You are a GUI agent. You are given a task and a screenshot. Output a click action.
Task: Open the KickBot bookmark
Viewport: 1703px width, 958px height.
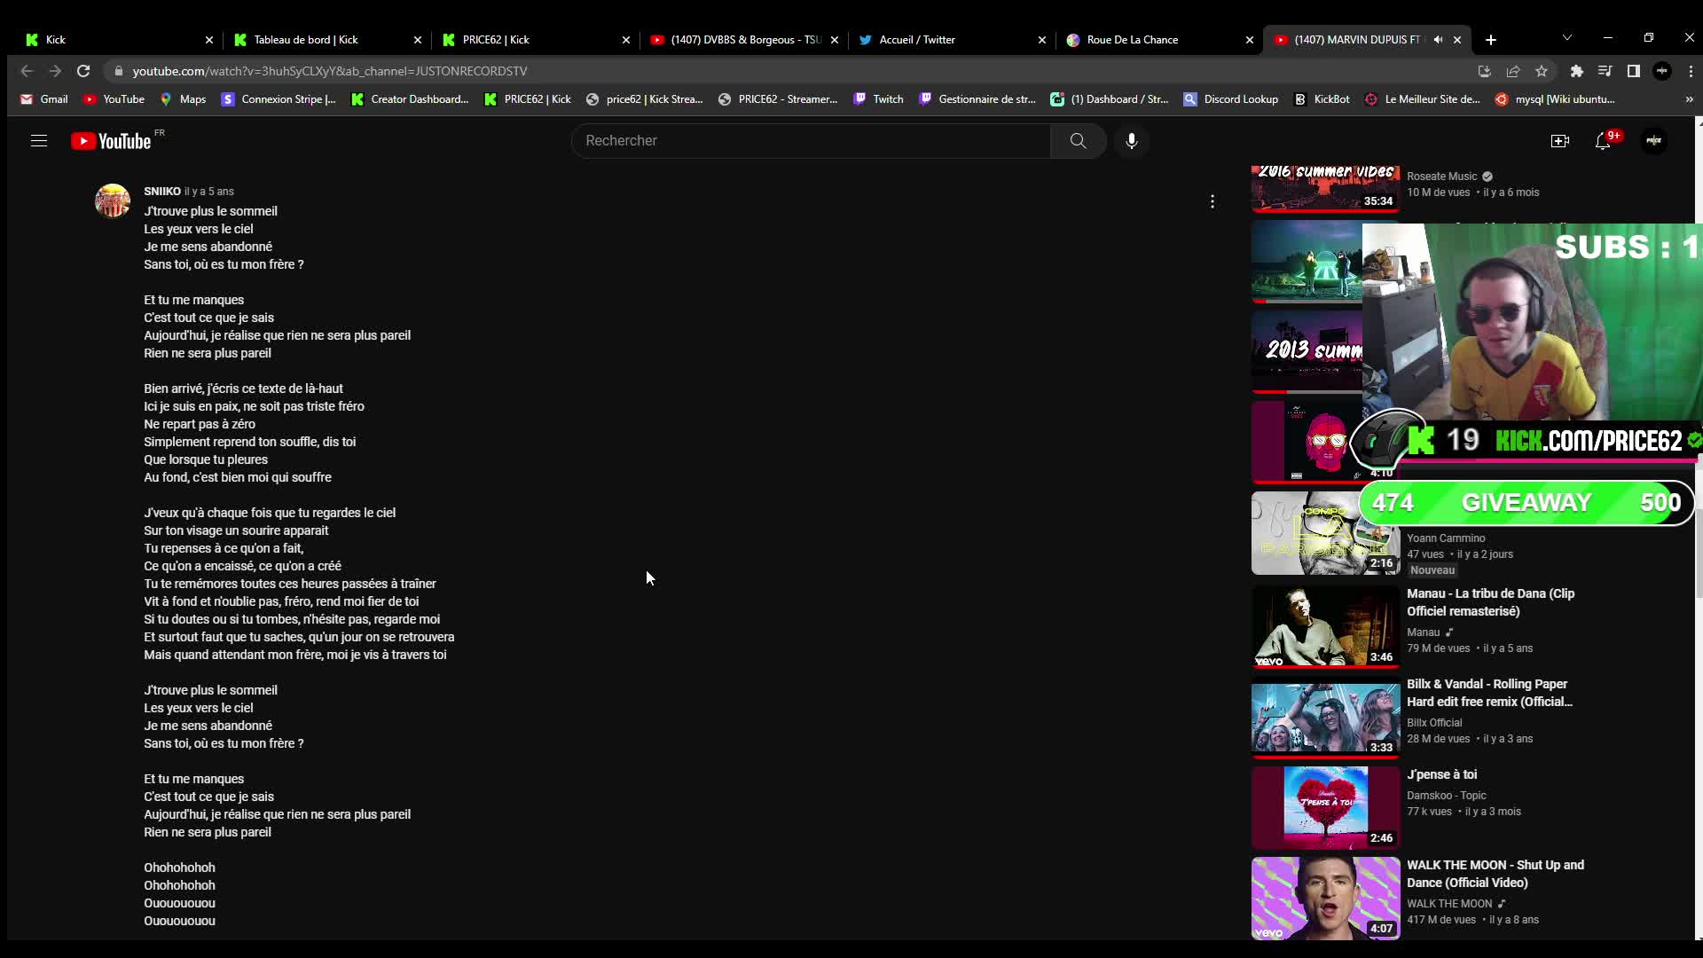tap(1322, 99)
